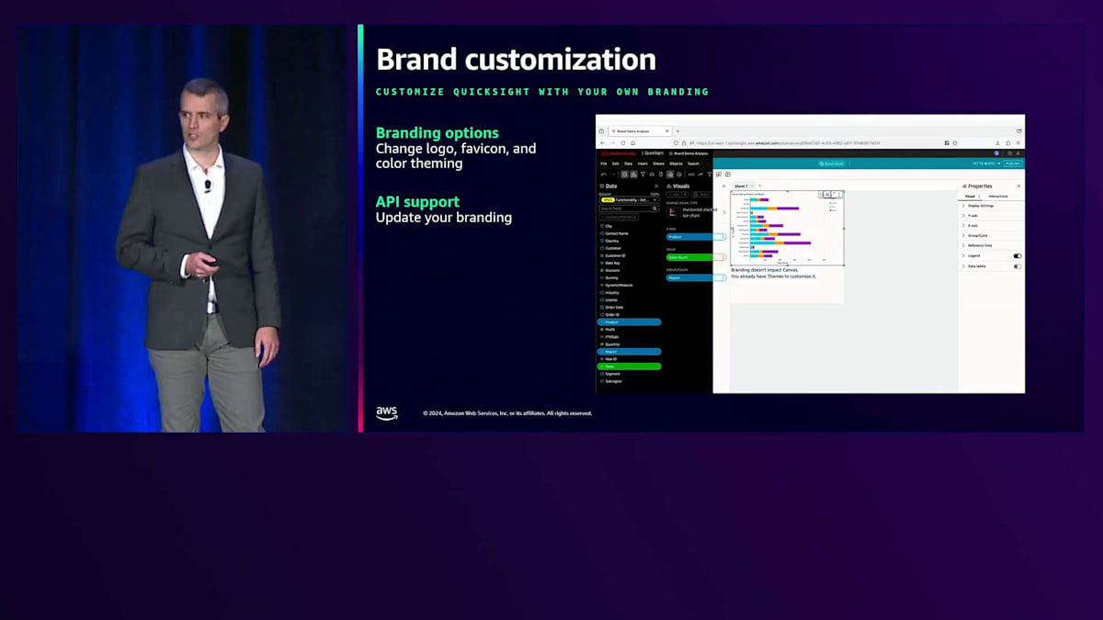Click the redo arrow in QuickSight toolbar
Screen dimensions: 1103x620
click(x=612, y=175)
